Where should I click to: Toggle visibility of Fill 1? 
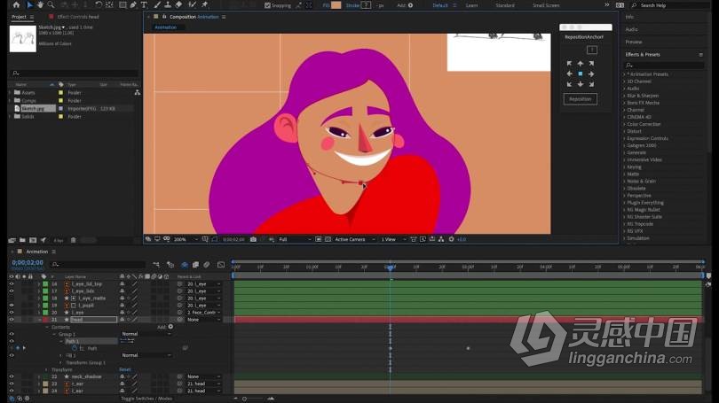point(12,355)
